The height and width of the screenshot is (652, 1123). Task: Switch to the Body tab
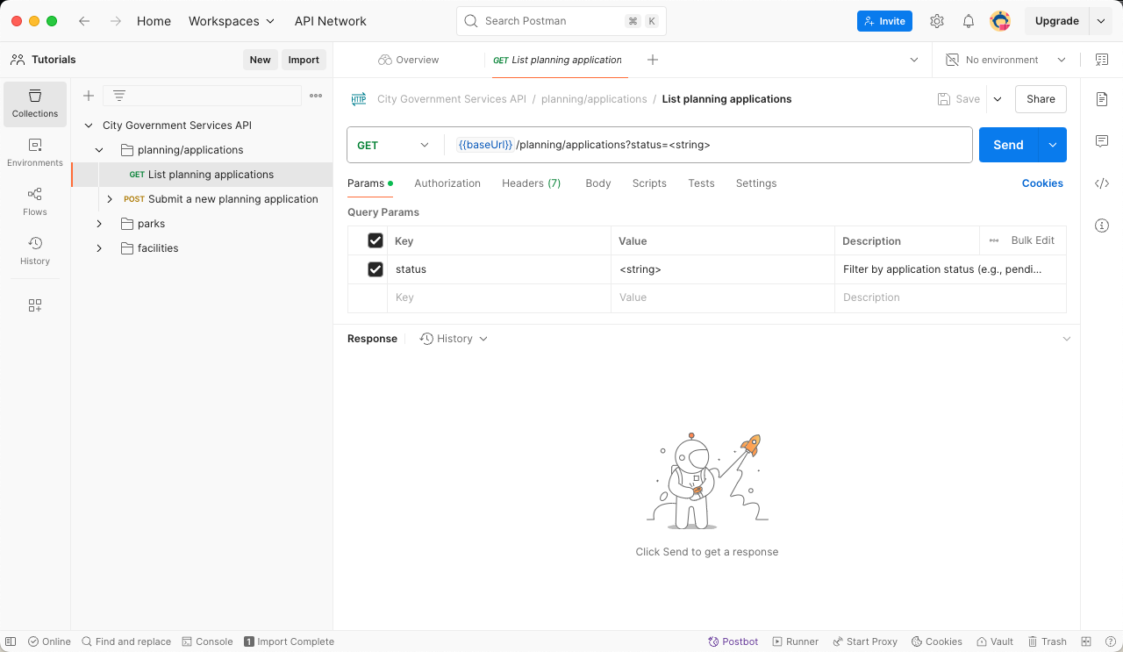[598, 183]
